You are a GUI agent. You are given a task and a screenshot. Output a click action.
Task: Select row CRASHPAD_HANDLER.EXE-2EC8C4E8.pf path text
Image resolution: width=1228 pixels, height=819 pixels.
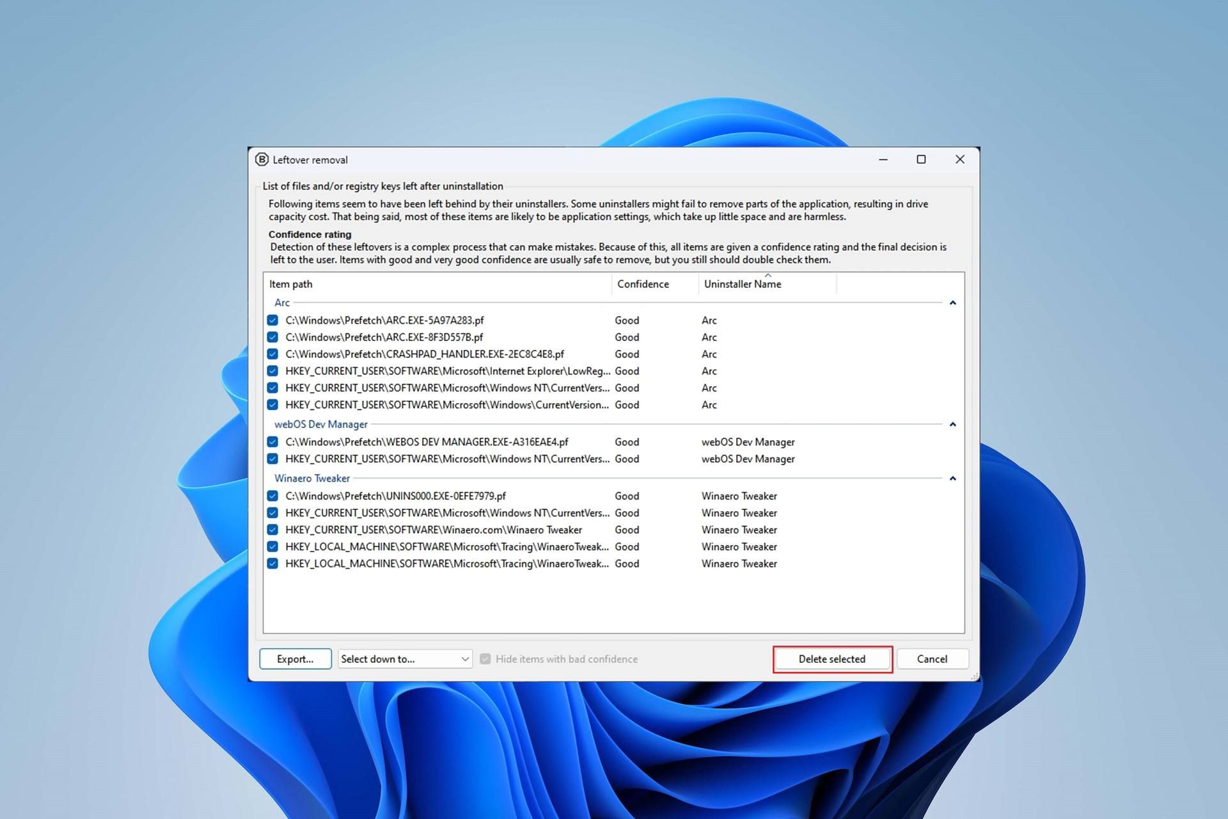coord(425,354)
